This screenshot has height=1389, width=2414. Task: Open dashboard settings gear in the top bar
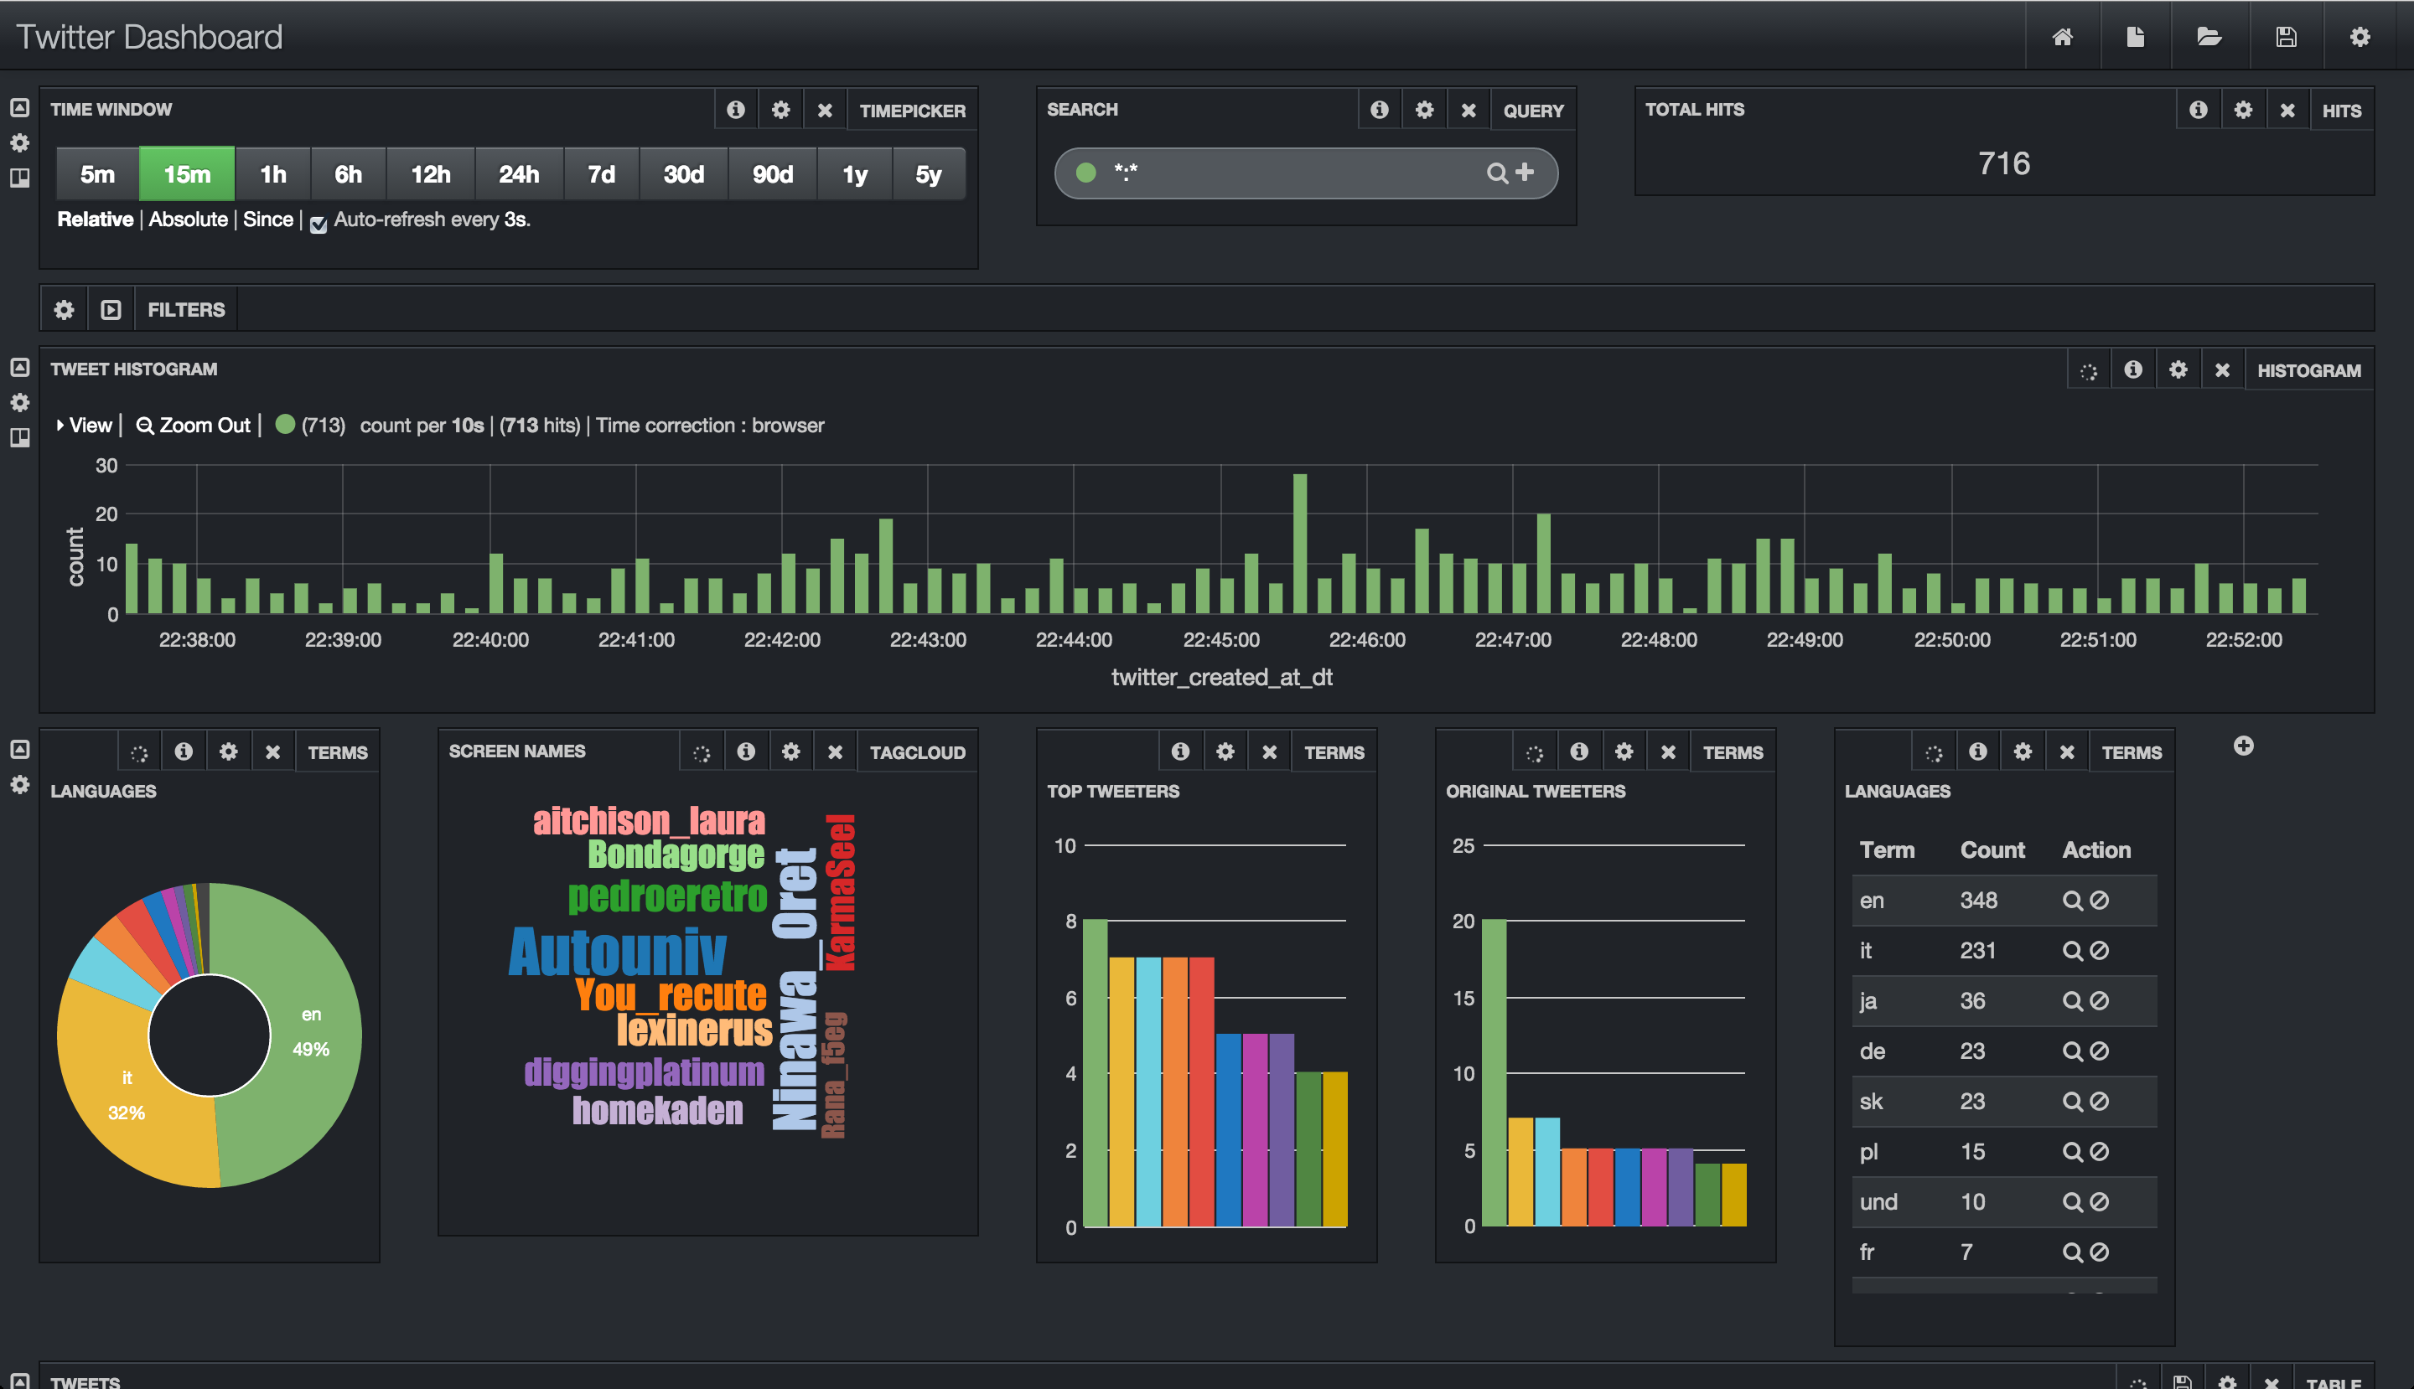[x=2360, y=36]
